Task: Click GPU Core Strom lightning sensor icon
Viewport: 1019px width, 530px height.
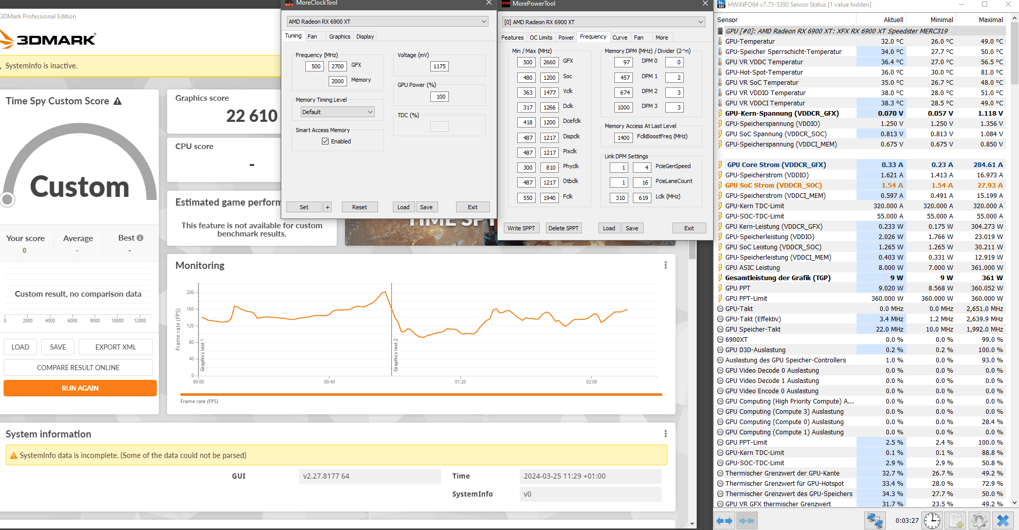Action: tap(720, 165)
